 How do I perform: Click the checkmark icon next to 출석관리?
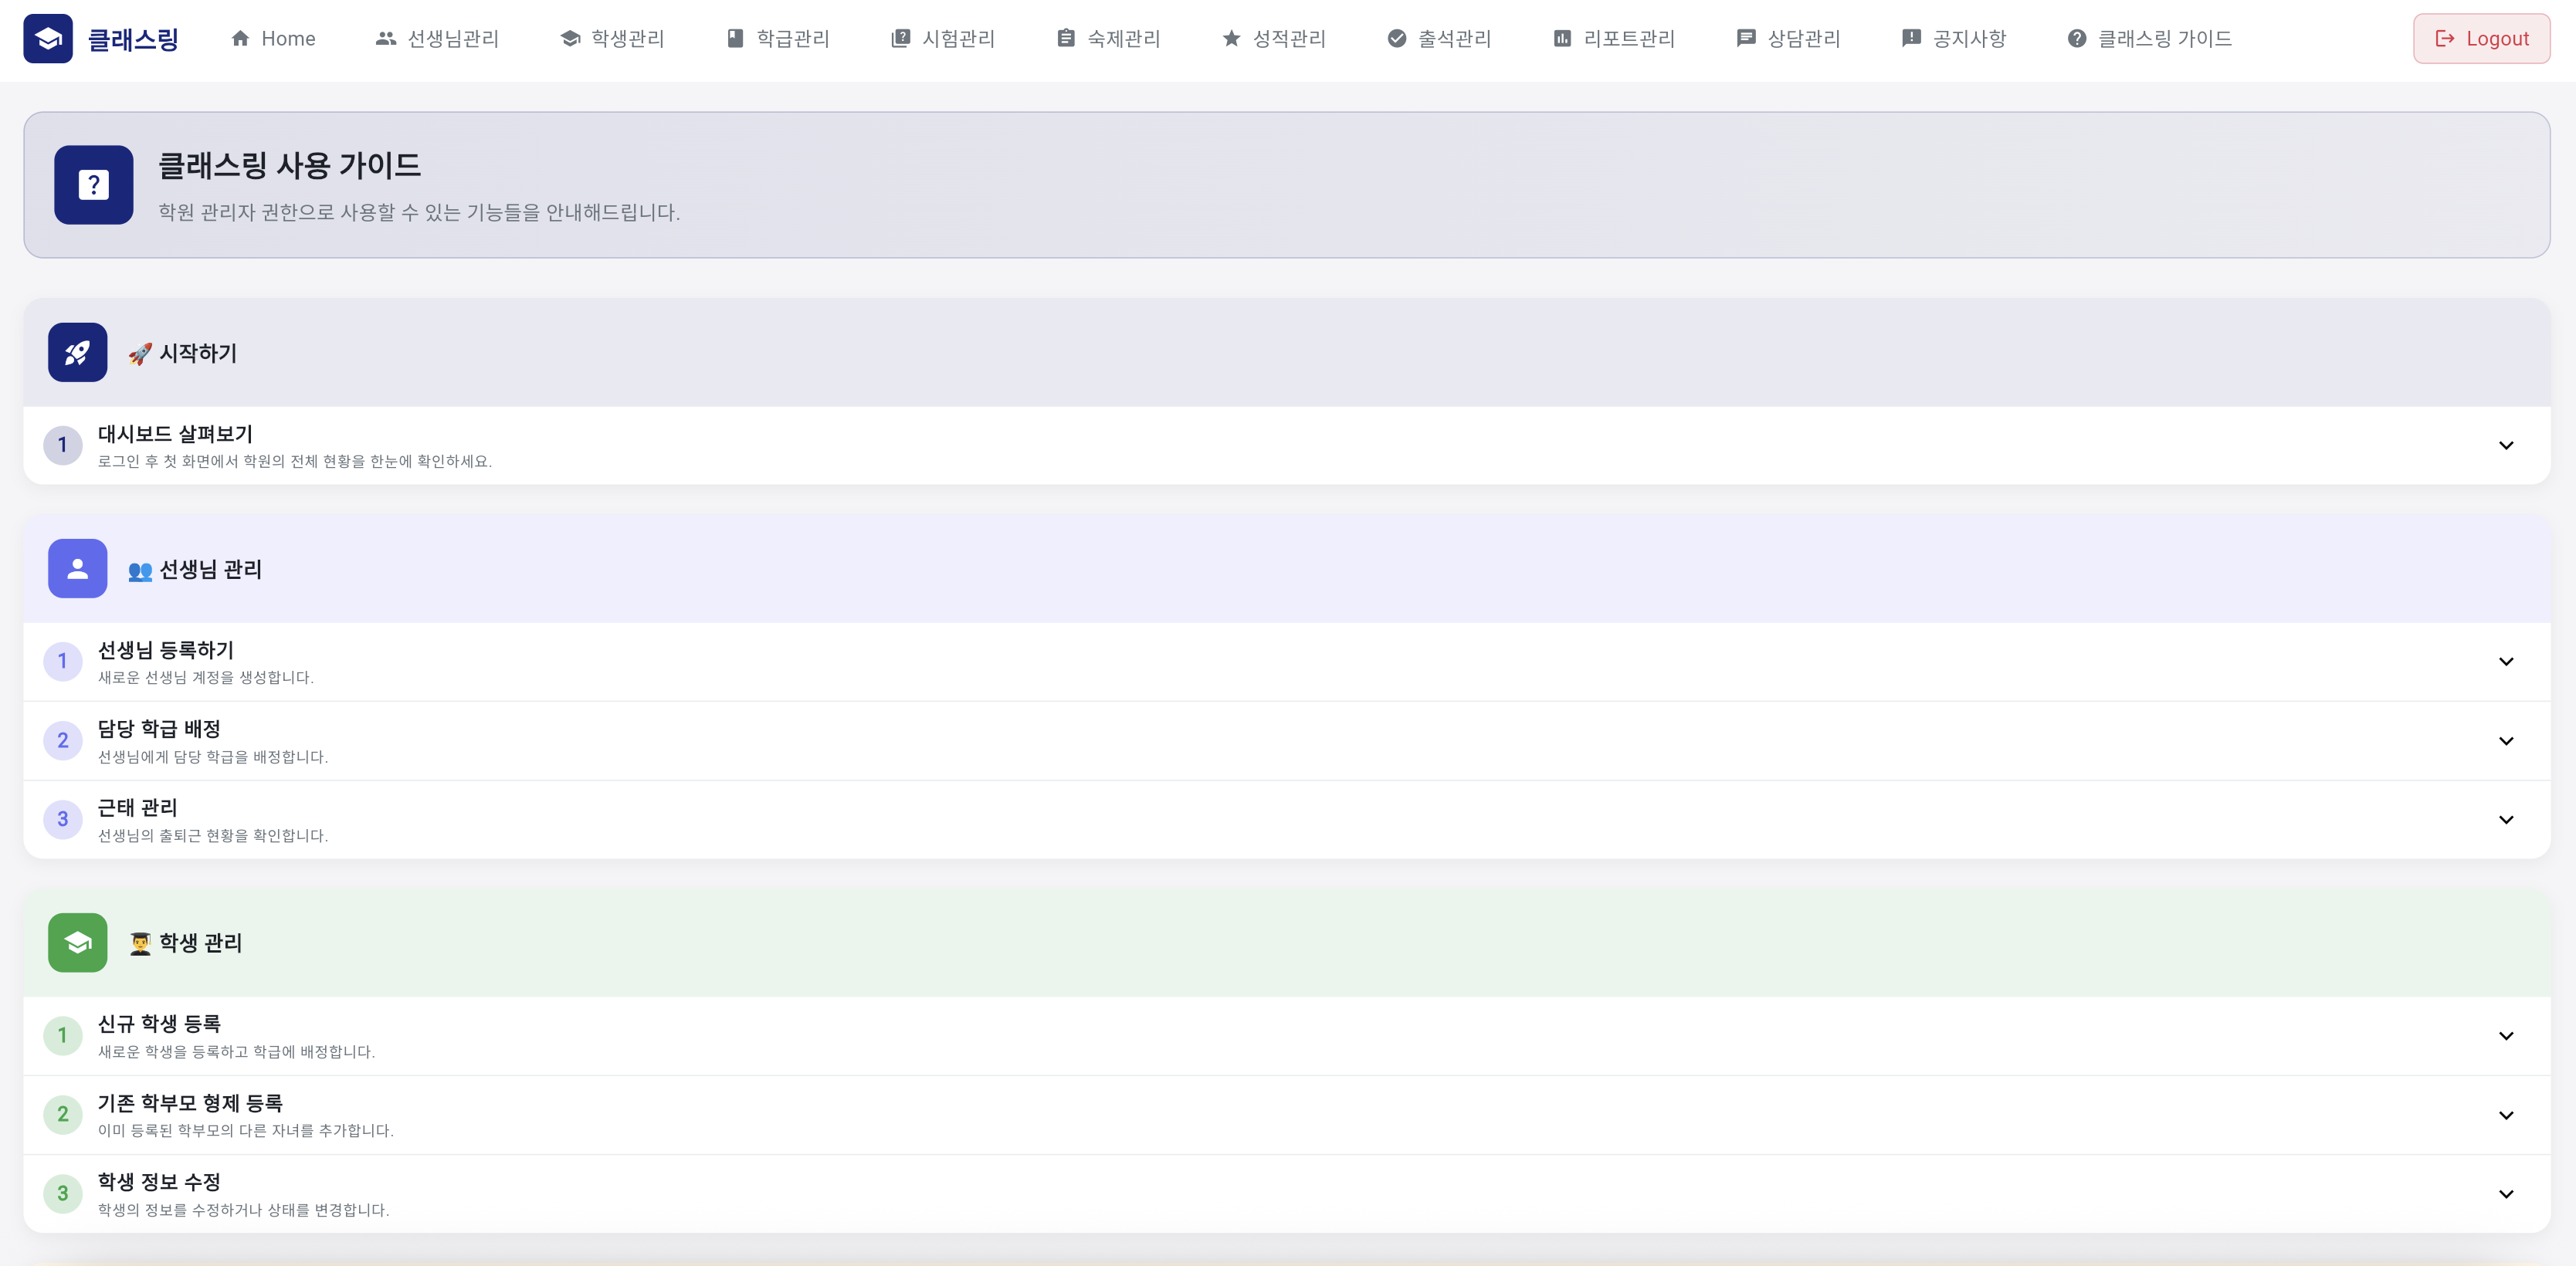(1397, 39)
